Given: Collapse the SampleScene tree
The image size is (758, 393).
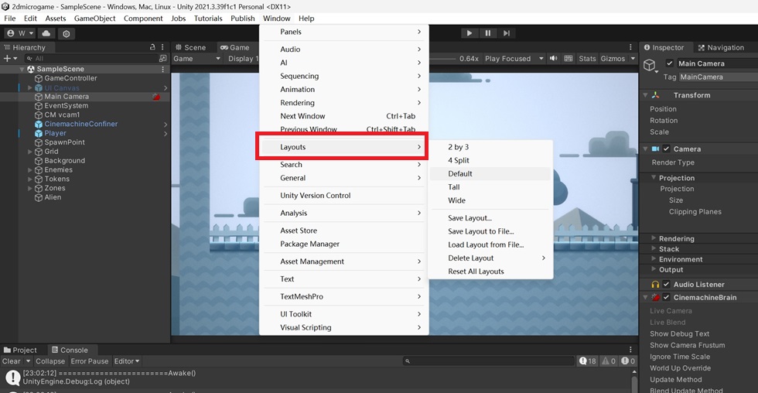Looking at the screenshot, I should (x=22, y=69).
